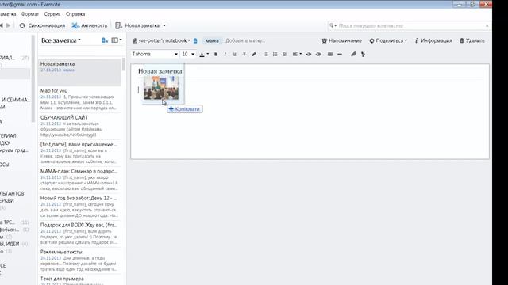Screen dimensions: 508x285
Task: Toggle strikethrough formatting
Action: coord(244,55)
